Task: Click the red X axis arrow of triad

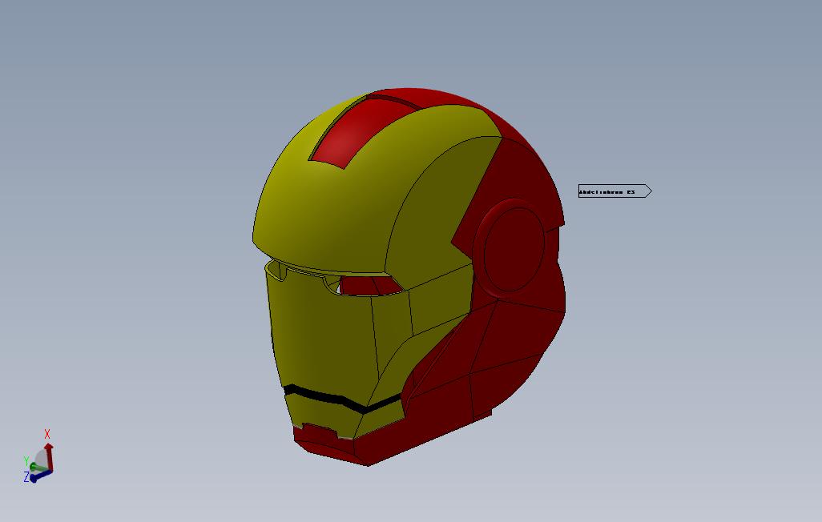Action: click(49, 456)
